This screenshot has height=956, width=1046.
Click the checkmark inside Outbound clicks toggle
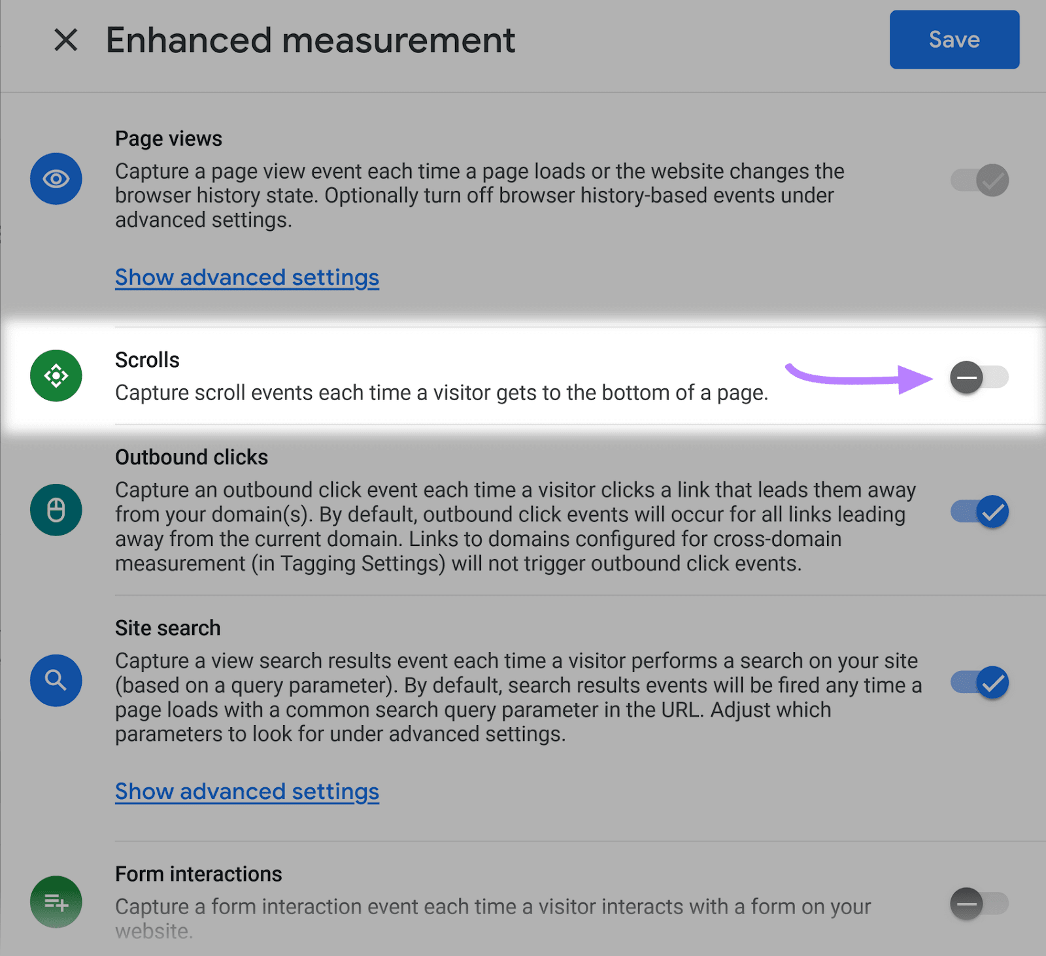992,513
